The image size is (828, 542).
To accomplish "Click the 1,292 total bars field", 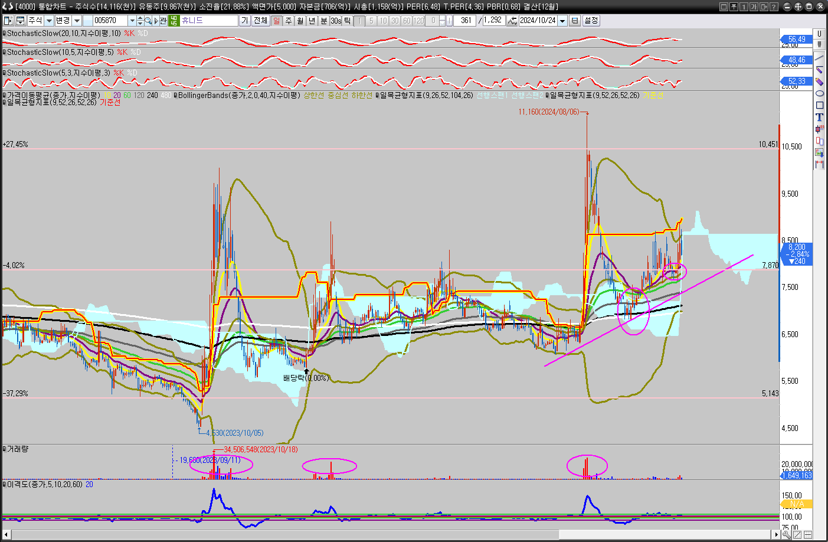I will pos(493,21).
